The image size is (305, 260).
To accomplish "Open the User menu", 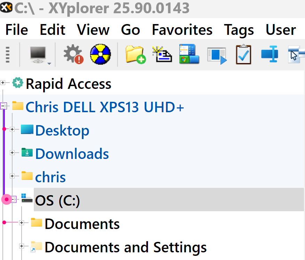I will (x=281, y=30).
